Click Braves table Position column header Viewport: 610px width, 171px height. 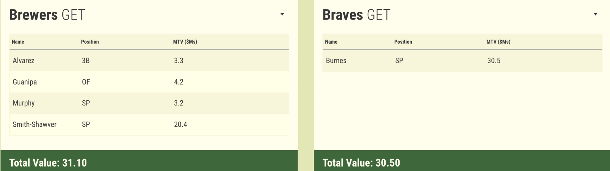tap(403, 42)
